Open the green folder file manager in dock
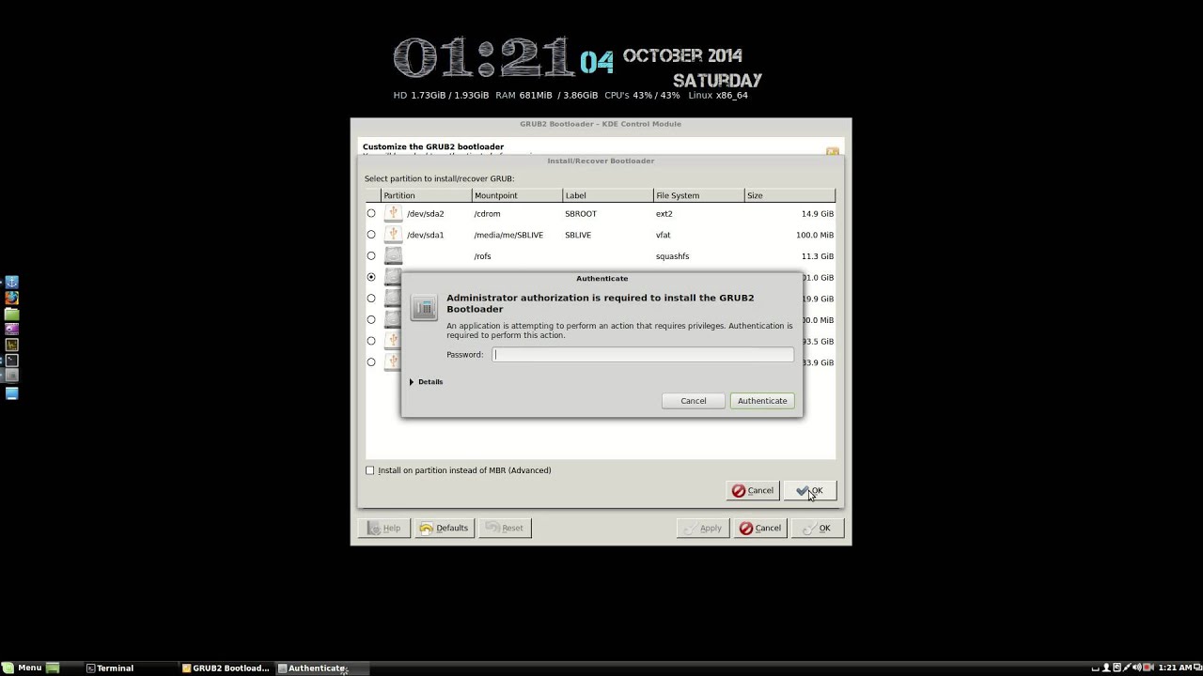The height and width of the screenshot is (676, 1203). pos(11,314)
